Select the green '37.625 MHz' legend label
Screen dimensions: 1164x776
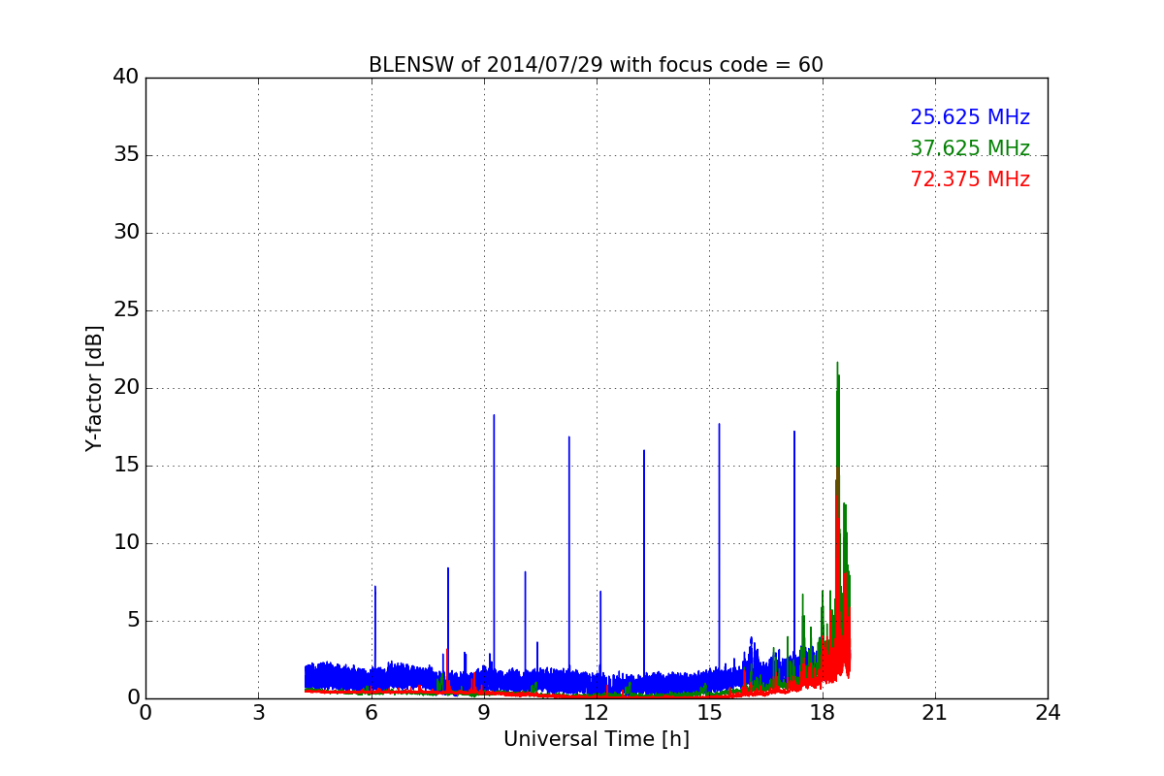970,148
